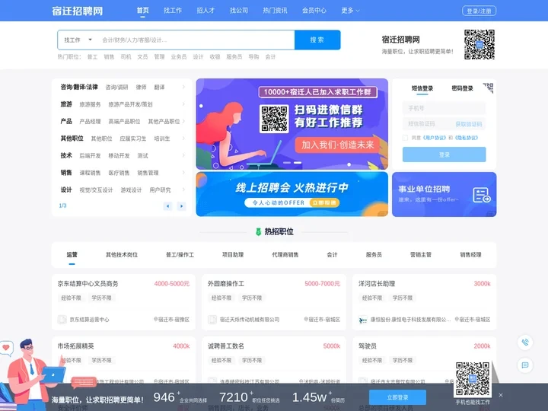Click the 京东结算运营中心 company logo
548x411 pixels.
click(x=62, y=320)
